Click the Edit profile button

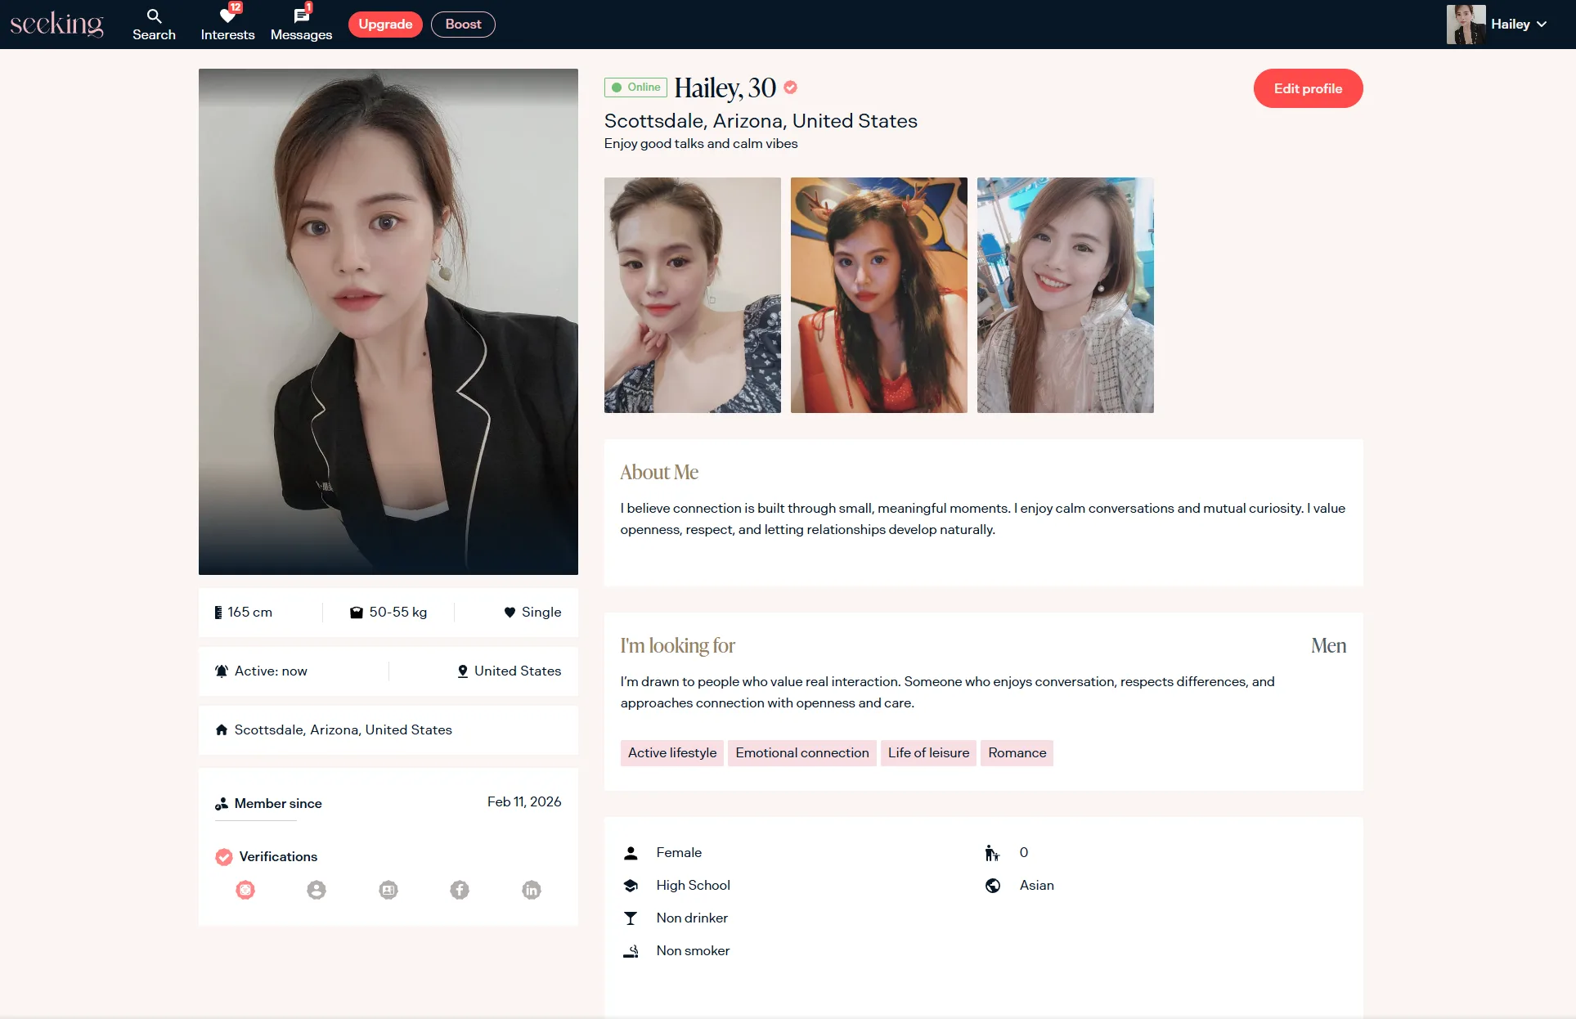1308,88
